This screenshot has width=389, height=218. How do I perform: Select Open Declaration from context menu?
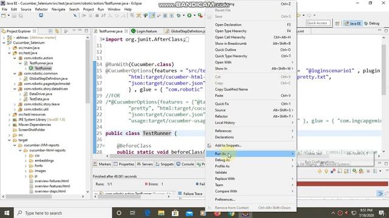(250, 25)
